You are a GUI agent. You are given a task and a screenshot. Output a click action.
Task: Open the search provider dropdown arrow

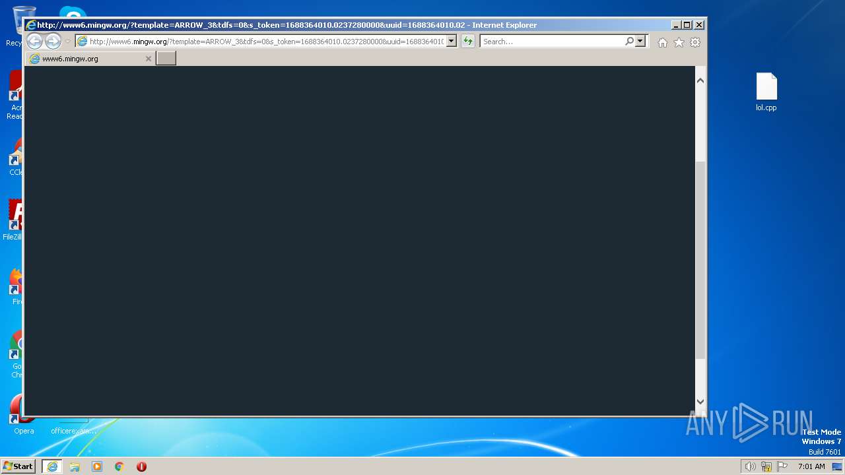[640, 41]
